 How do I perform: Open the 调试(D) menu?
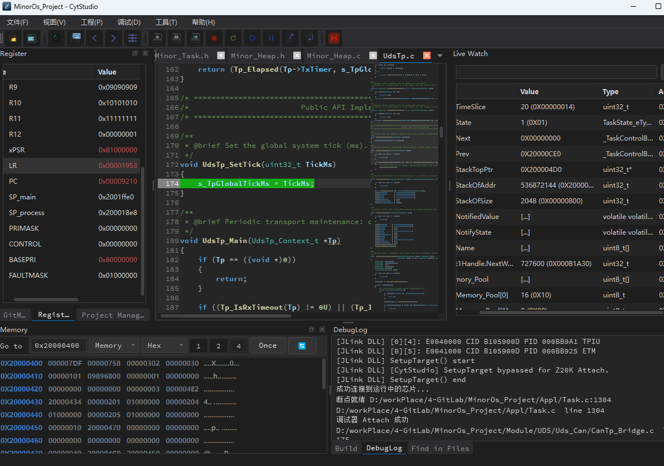coord(129,22)
